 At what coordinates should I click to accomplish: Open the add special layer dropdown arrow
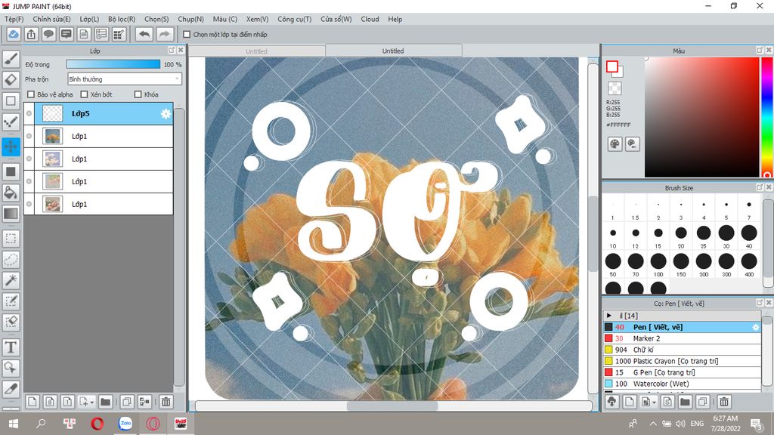point(91,403)
